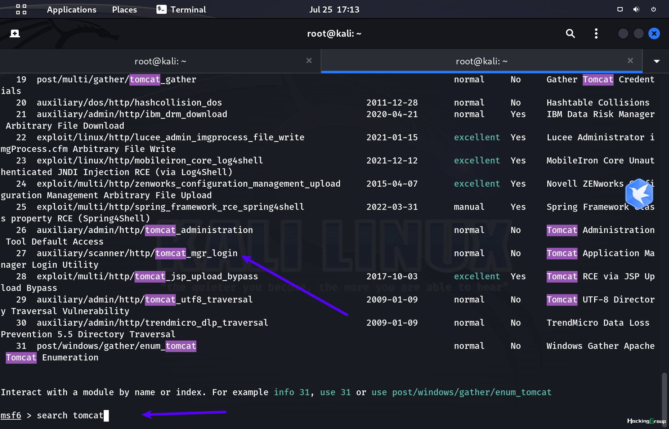669x429 pixels.
Task: Expand the tab list dropdown arrow
Action: (x=657, y=61)
